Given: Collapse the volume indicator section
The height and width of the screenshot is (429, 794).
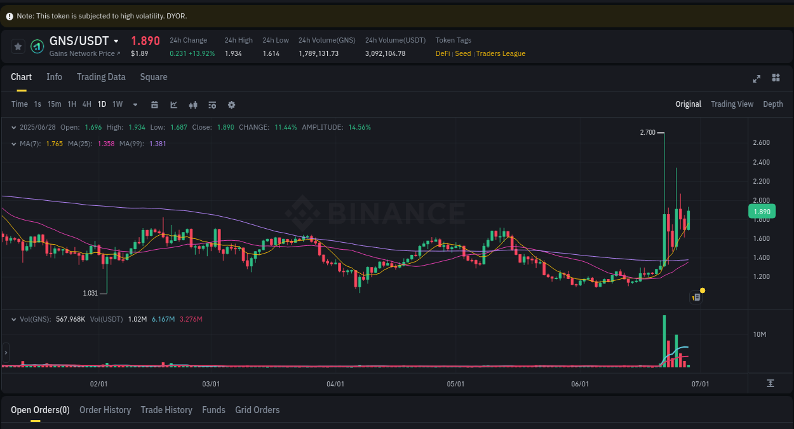Looking at the screenshot, I should tap(14, 319).
